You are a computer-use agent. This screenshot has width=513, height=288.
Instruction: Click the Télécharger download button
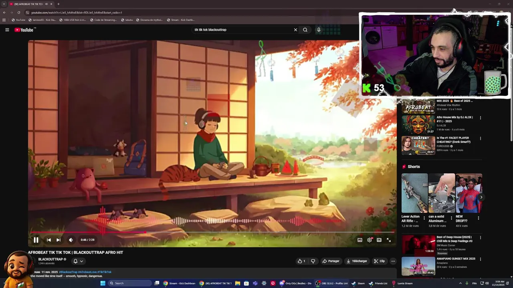[x=357, y=261]
